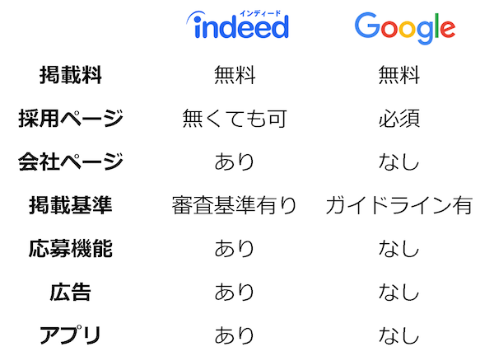The width and height of the screenshot is (494, 356).
Task: Select the 採用ページ row label
Action: tap(71, 119)
